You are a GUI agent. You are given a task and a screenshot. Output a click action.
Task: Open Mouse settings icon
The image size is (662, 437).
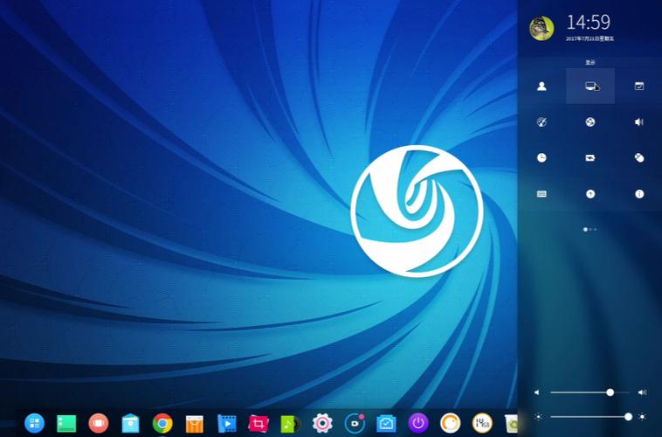[x=639, y=158]
